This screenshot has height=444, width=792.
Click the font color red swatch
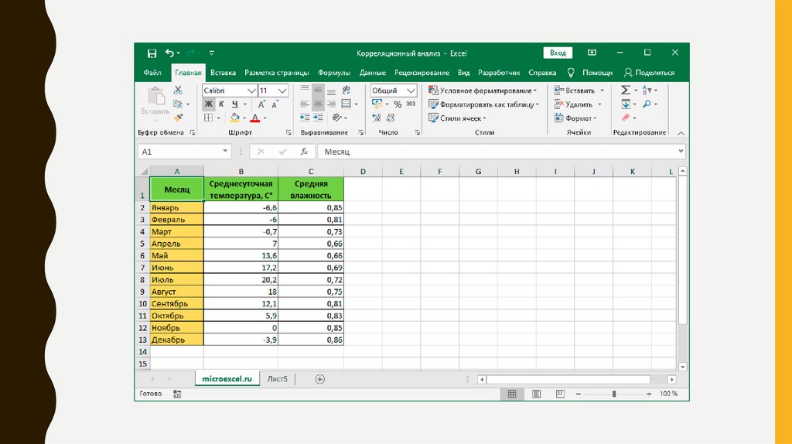pyautogui.click(x=255, y=118)
